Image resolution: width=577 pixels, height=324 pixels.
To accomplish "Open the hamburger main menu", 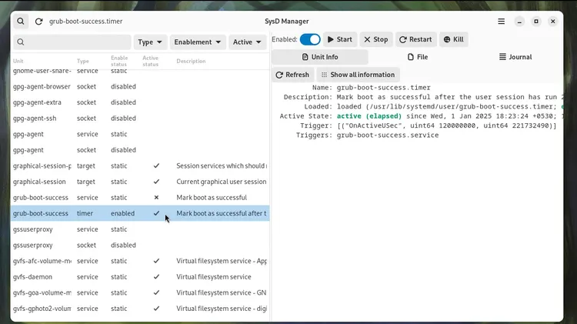I will (x=501, y=22).
